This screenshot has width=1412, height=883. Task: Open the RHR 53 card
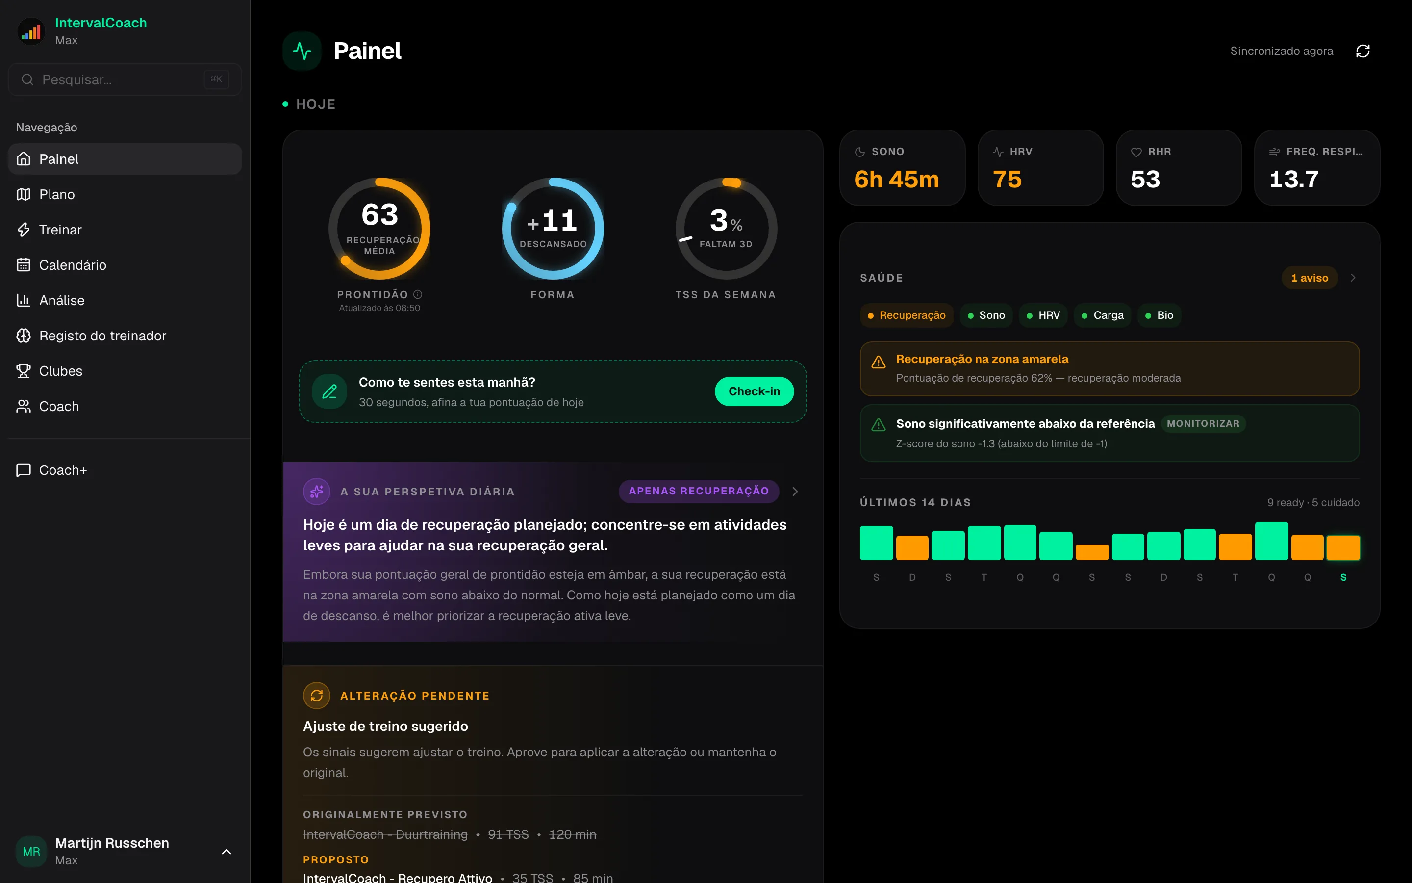click(x=1179, y=168)
